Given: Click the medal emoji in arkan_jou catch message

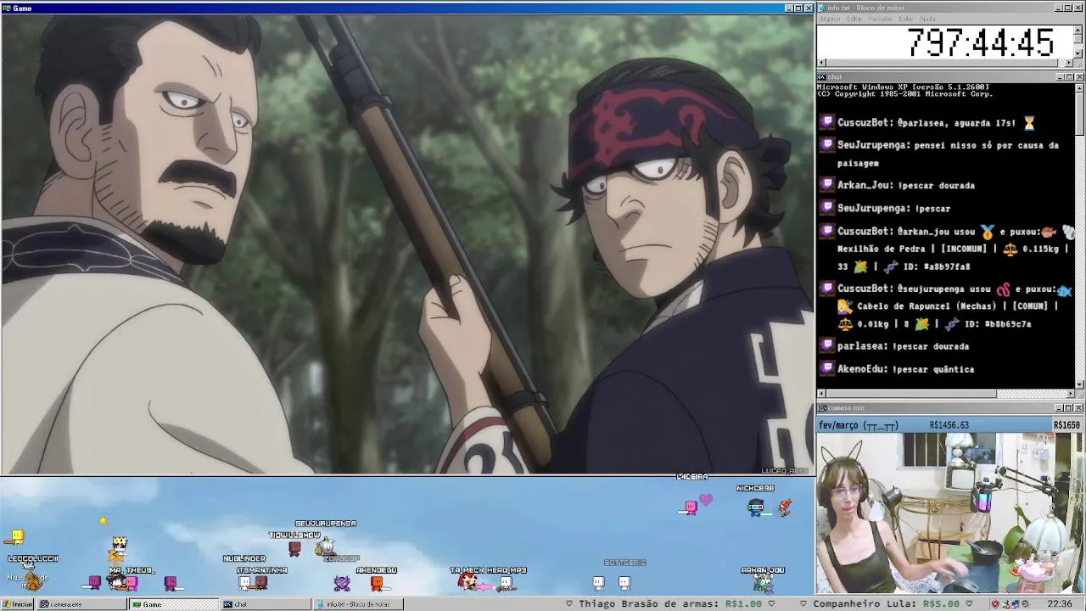Looking at the screenshot, I should coord(988,231).
